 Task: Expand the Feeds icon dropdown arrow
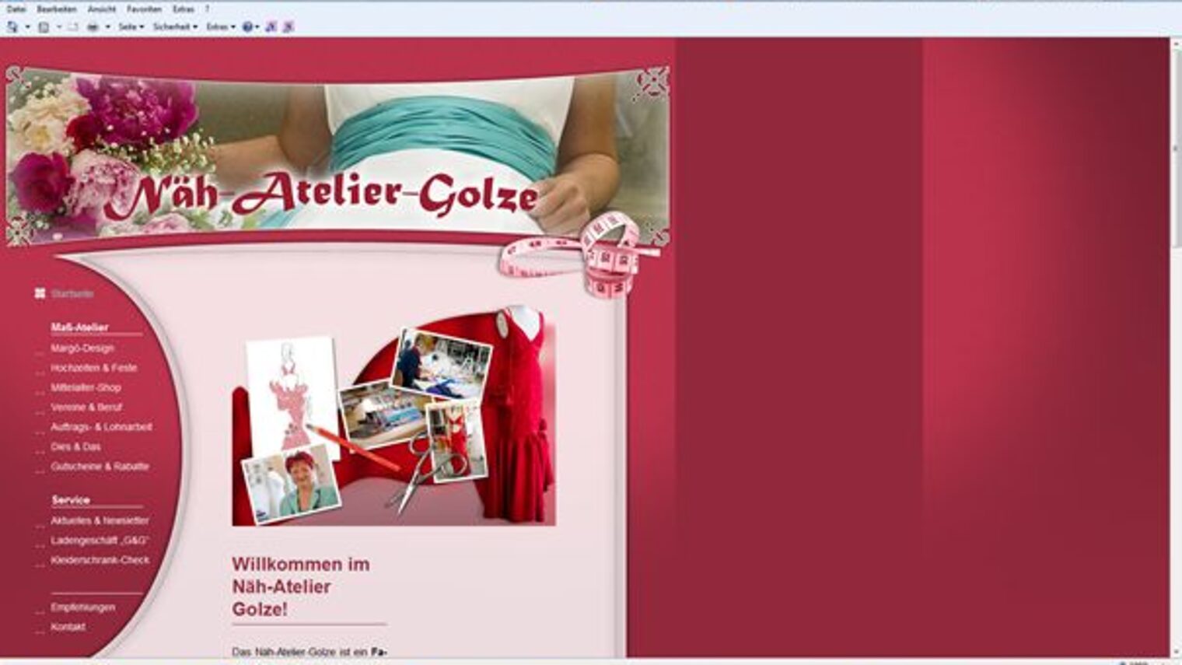59,26
